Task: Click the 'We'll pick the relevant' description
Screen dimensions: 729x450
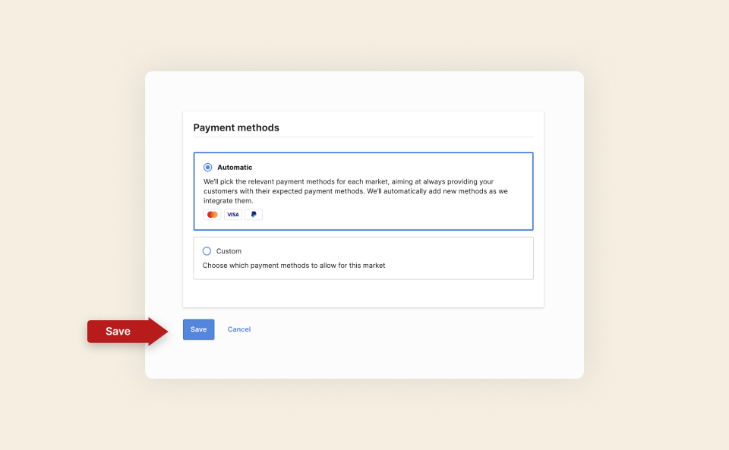Action: coord(355,191)
